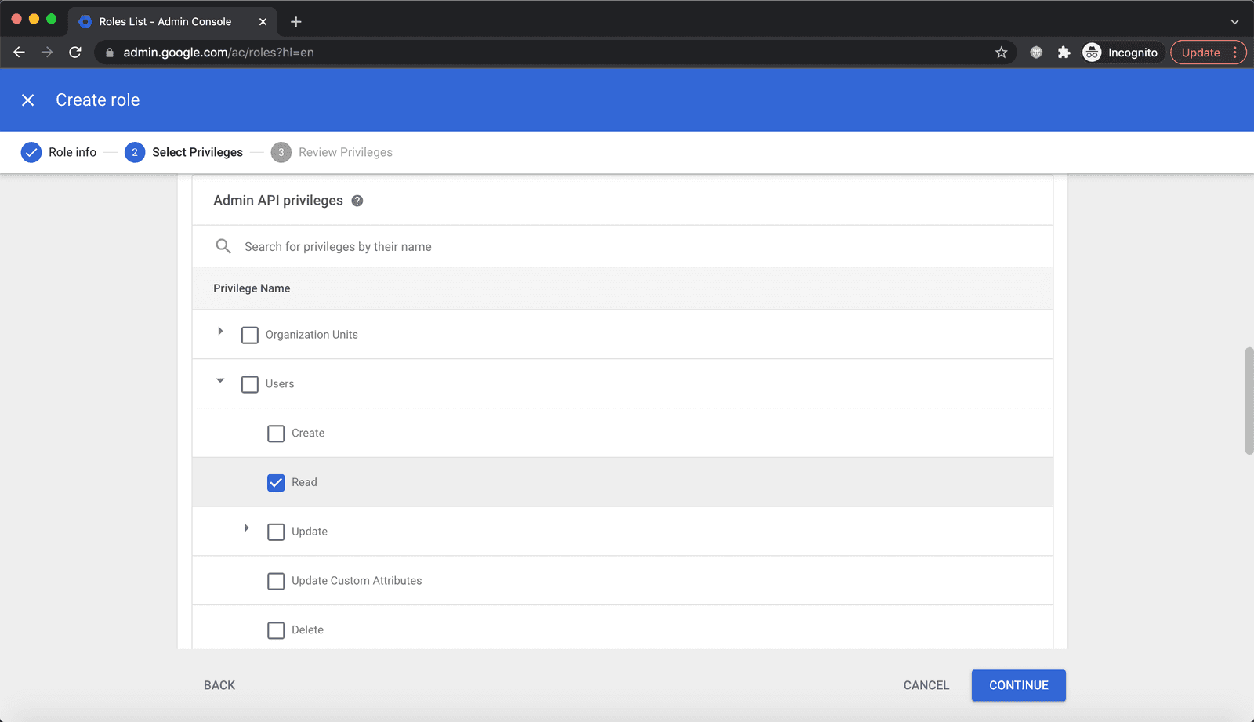The width and height of the screenshot is (1254, 722).
Task: Click the CONTINUE button
Action: [x=1018, y=685]
